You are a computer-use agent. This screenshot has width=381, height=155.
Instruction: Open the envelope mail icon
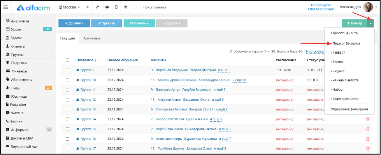pyautogui.click(x=107, y=7)
